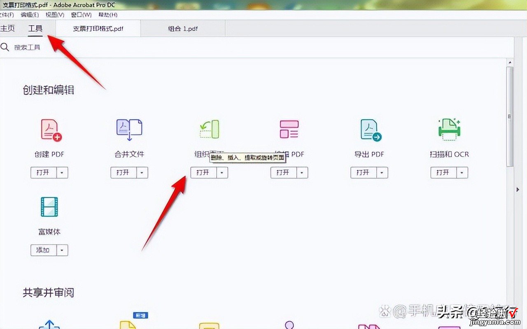Click the Edit PDF tool icon
Screen dimensions: 527x329
[289, 129]
